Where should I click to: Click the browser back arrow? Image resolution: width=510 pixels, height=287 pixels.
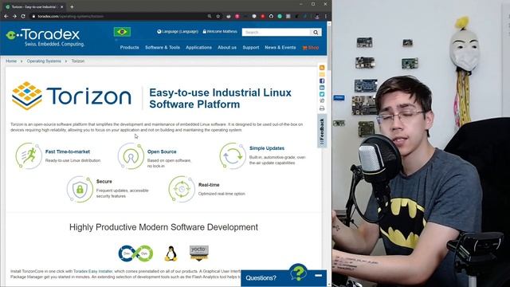point(6,16)
